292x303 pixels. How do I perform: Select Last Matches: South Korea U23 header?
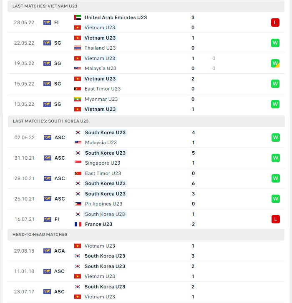pyautogui.click(x=146, y=121)
